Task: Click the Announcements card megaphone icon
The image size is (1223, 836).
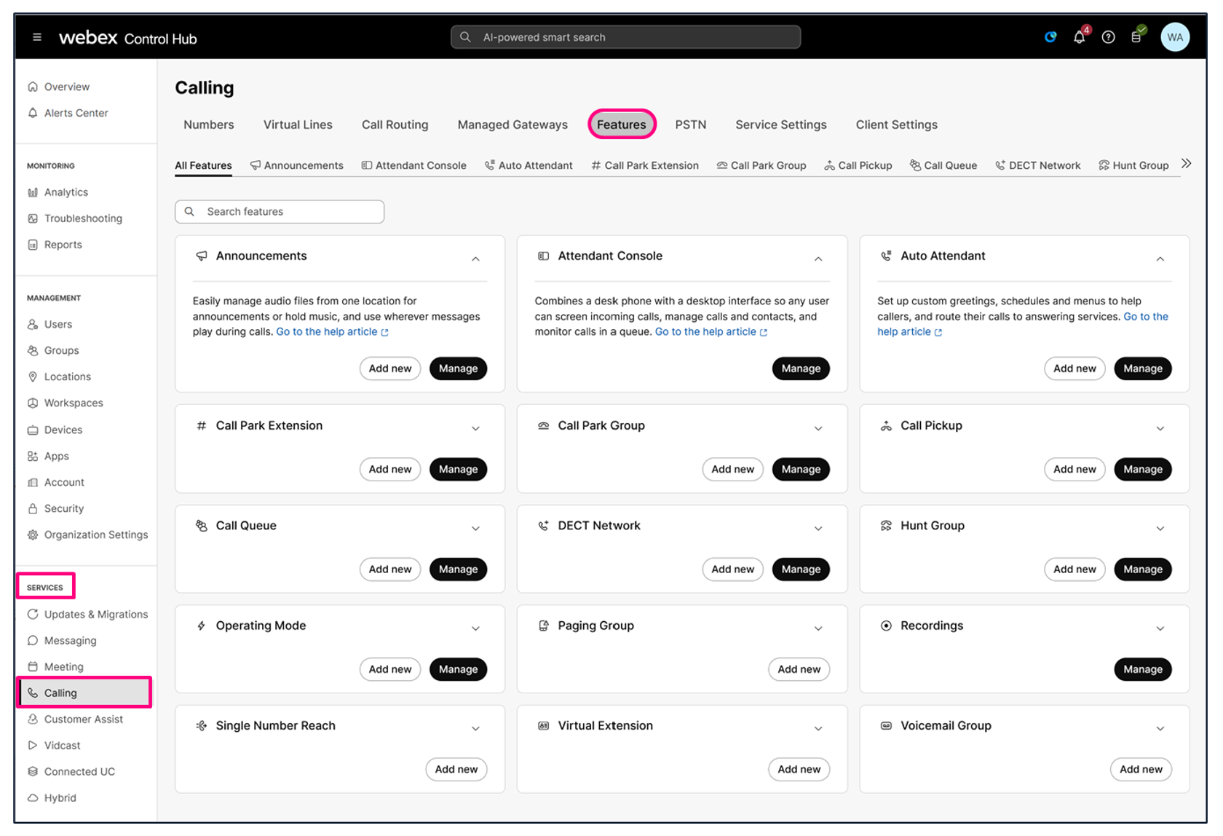Action: pos(202,256)
